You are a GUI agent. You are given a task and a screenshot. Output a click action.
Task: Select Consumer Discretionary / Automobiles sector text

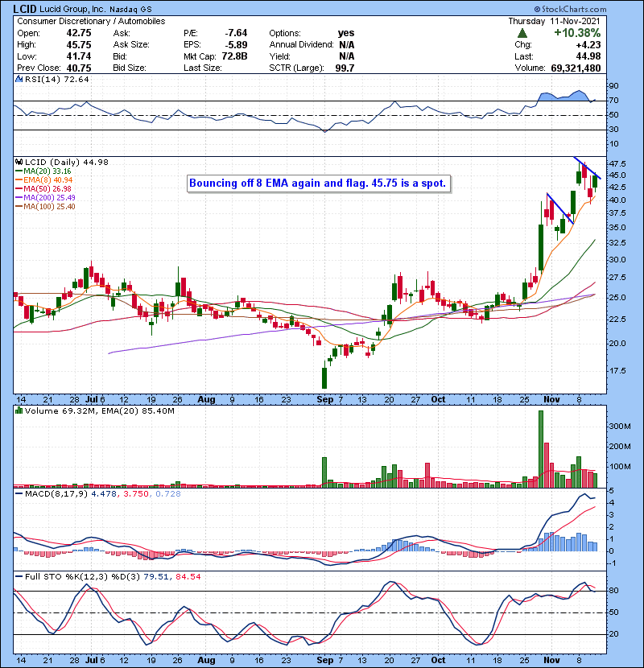[x=91, y=21]
